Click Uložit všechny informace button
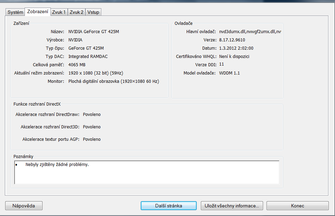 point(232,206)
